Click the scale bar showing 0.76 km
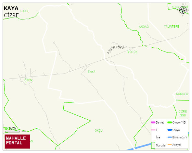 point(12,132)
